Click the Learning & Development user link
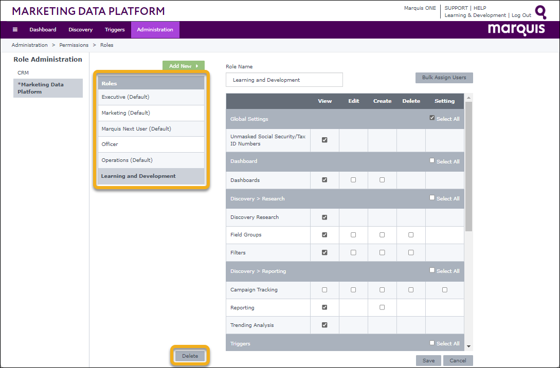 click(x=475, y=15)
